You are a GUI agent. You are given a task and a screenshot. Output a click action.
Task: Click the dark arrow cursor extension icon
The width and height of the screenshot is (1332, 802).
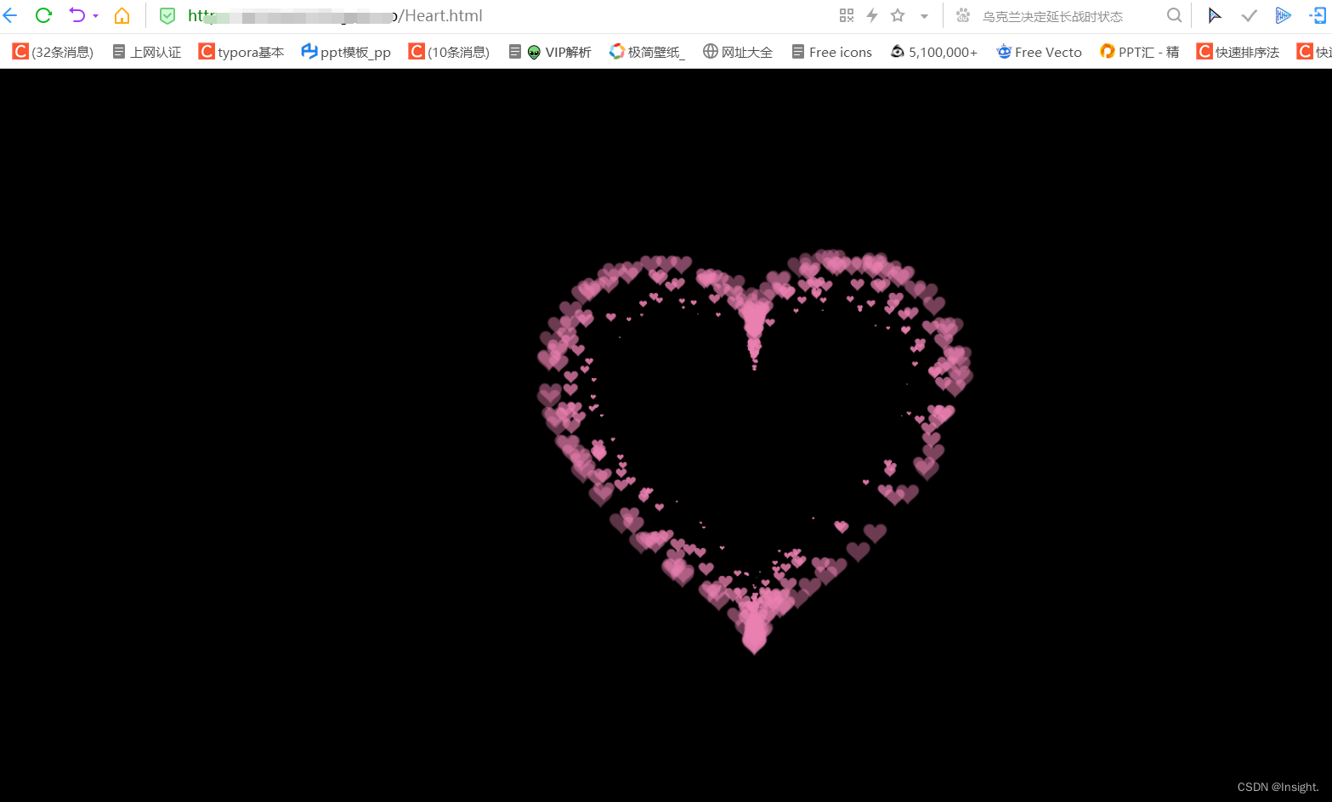pos(1215,15)
